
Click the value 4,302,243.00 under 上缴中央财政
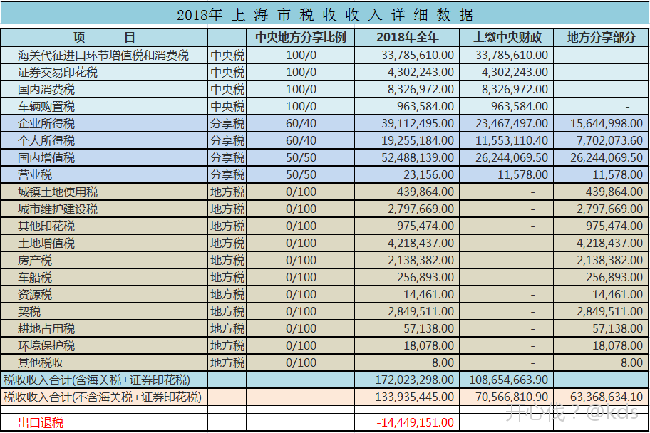pos(515,72)
